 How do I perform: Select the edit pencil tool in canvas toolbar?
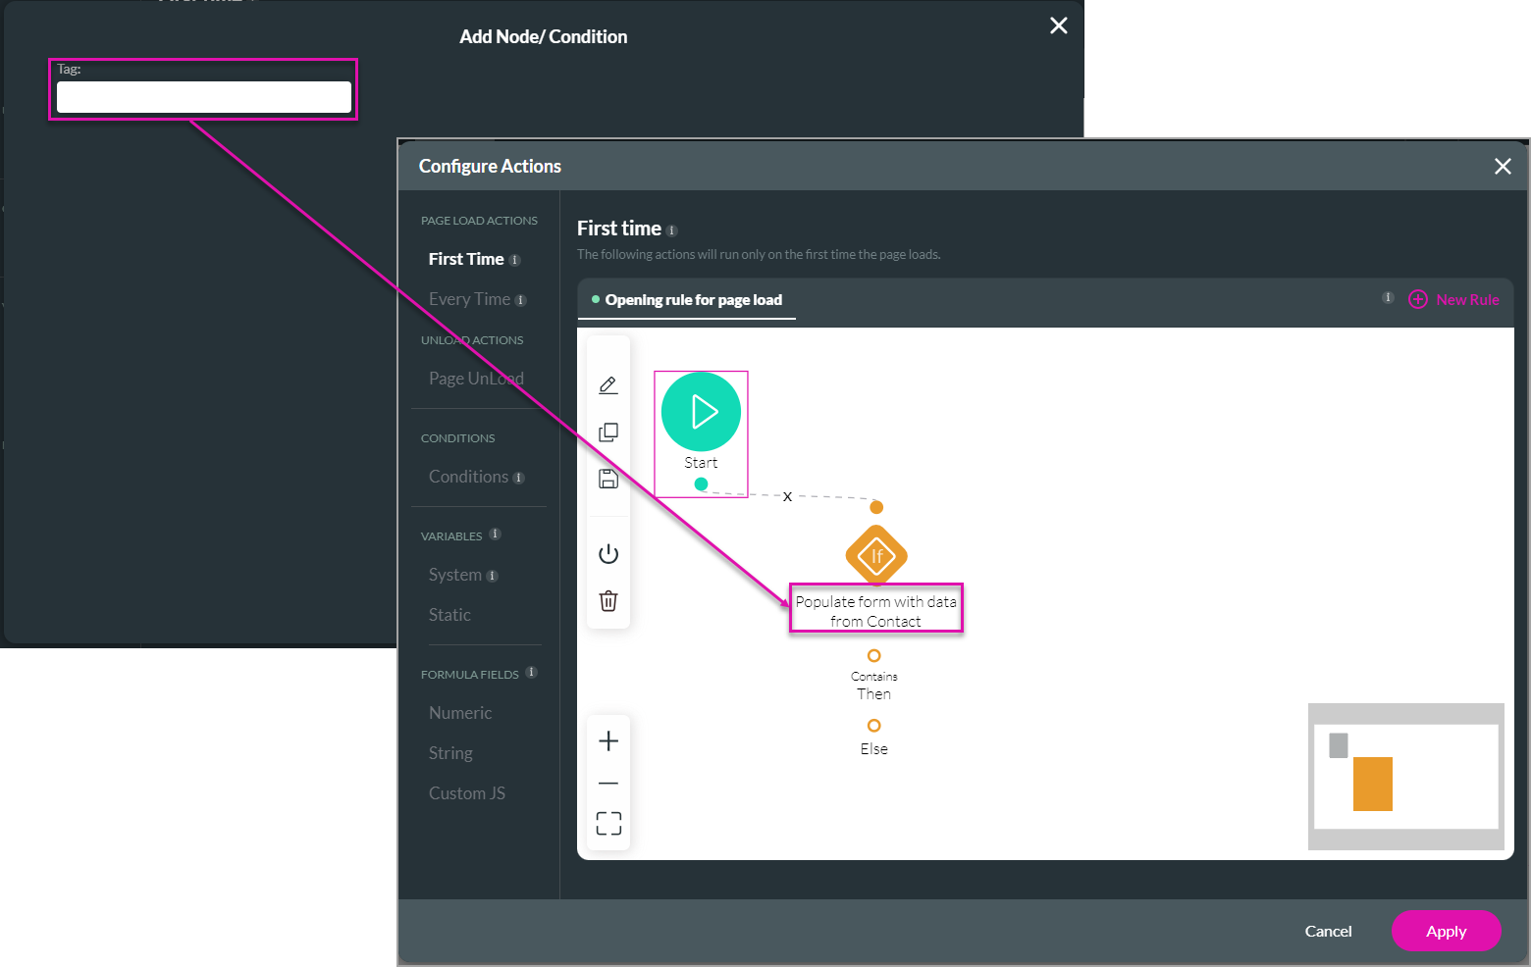pyautogui.click(x=608, y=385)
